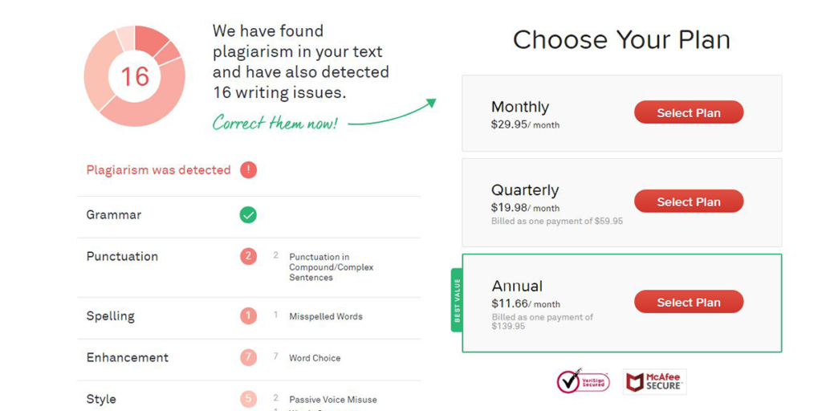Select the Annual plan button
822x411 pixels.
point(688,303)
